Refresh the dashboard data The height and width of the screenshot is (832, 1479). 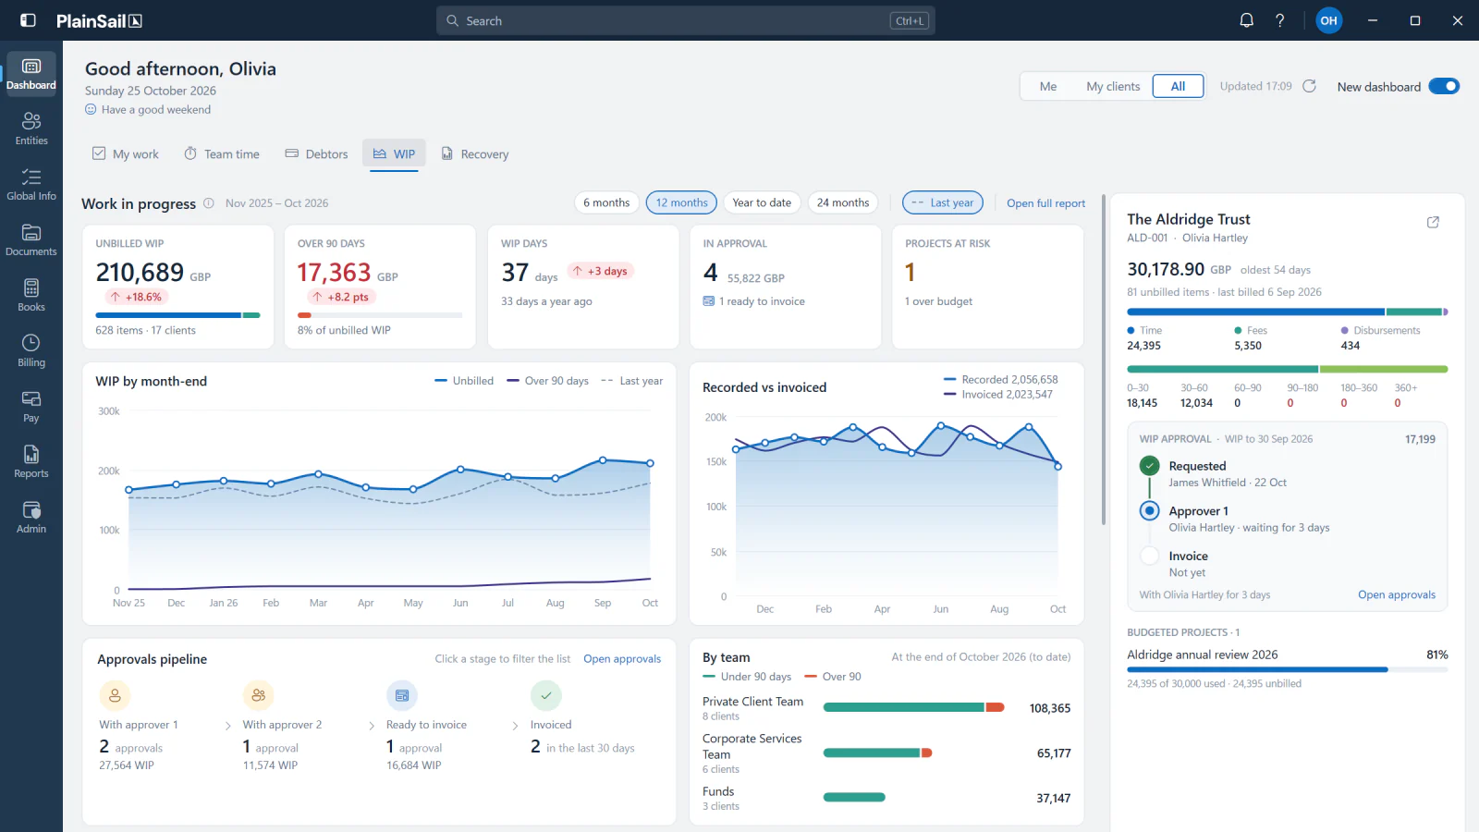[x=1310, y=86]
